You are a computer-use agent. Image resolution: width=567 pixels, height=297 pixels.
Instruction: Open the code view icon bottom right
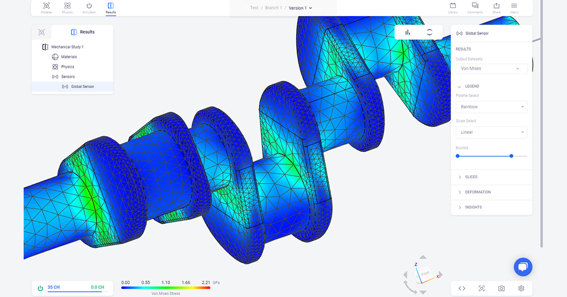[462, 288]
